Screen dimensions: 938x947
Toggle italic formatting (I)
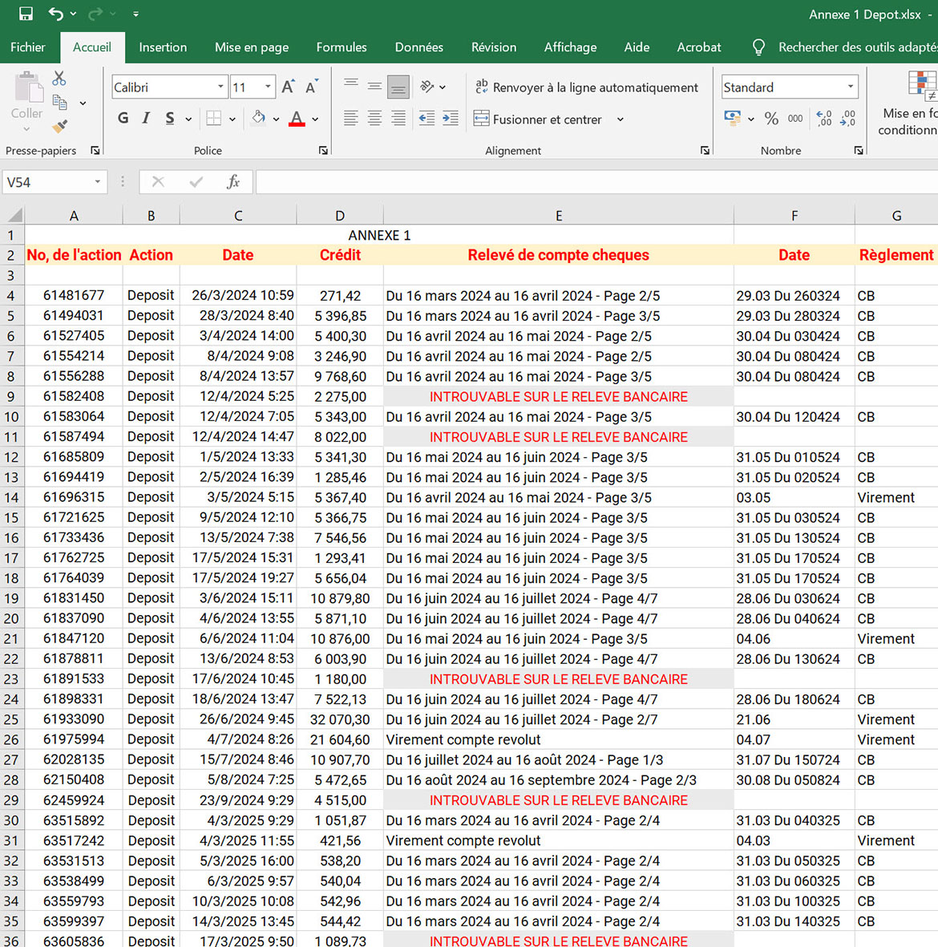[146, 119]
